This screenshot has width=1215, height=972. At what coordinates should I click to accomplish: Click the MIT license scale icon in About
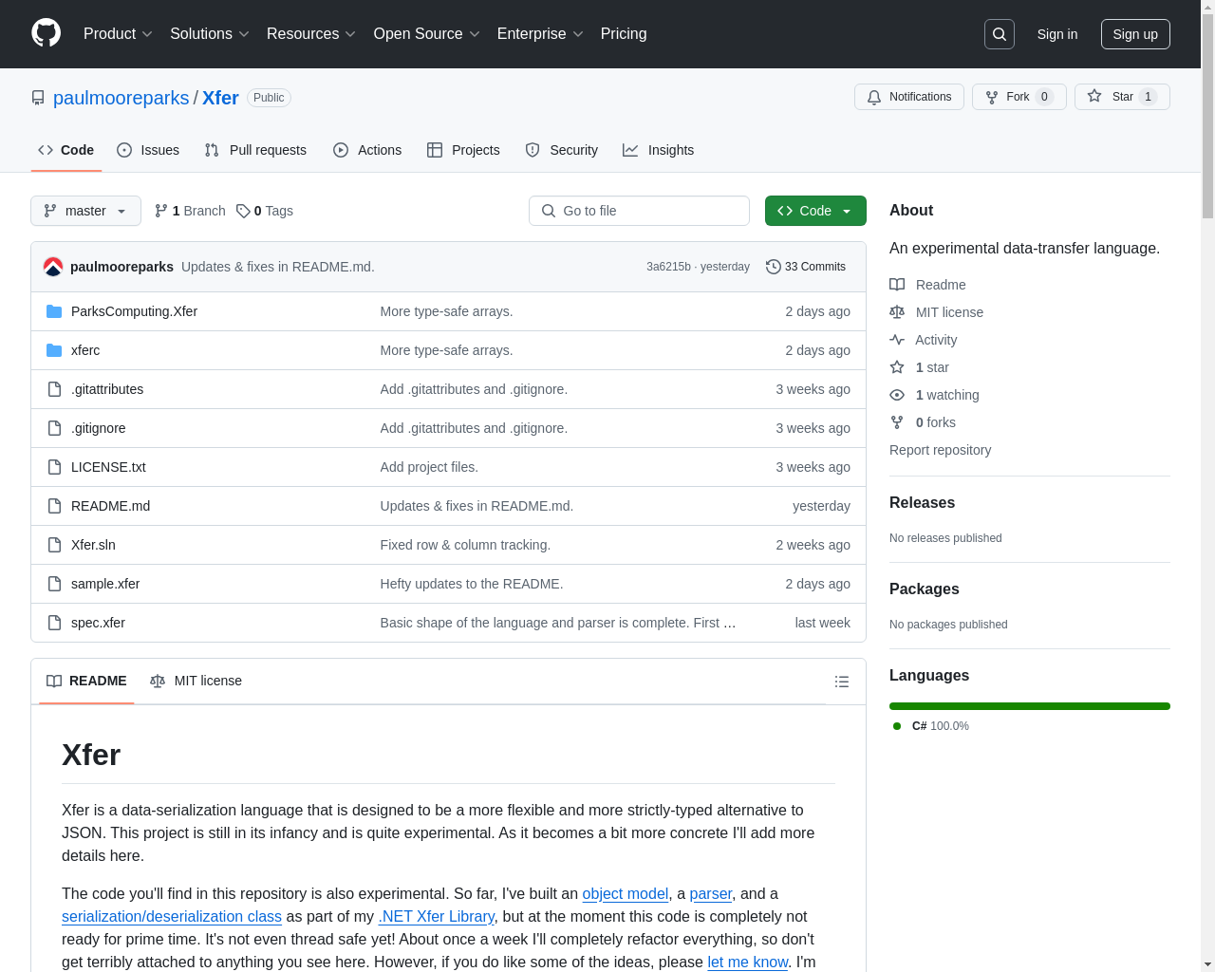897,312
